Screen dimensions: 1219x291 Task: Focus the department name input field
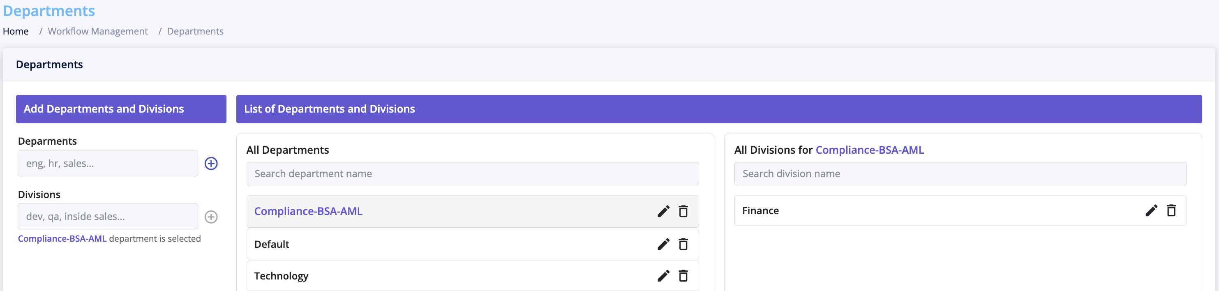click(x=108, y=164)
